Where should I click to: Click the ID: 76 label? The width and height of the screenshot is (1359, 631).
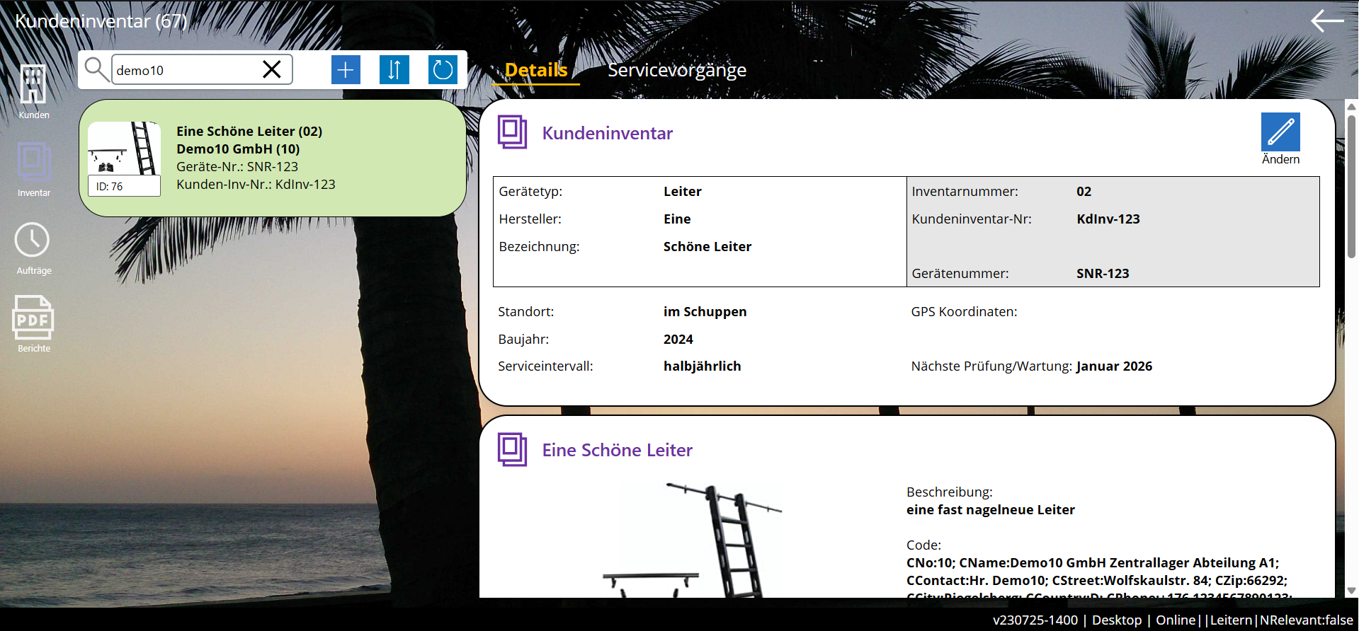tap(110, 186)
